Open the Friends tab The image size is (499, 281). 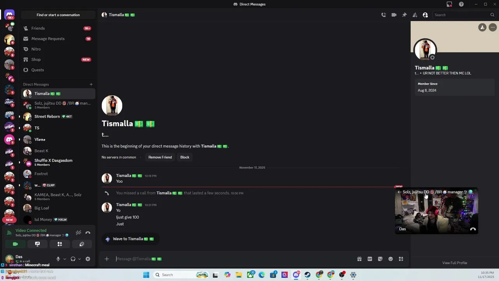58,28
